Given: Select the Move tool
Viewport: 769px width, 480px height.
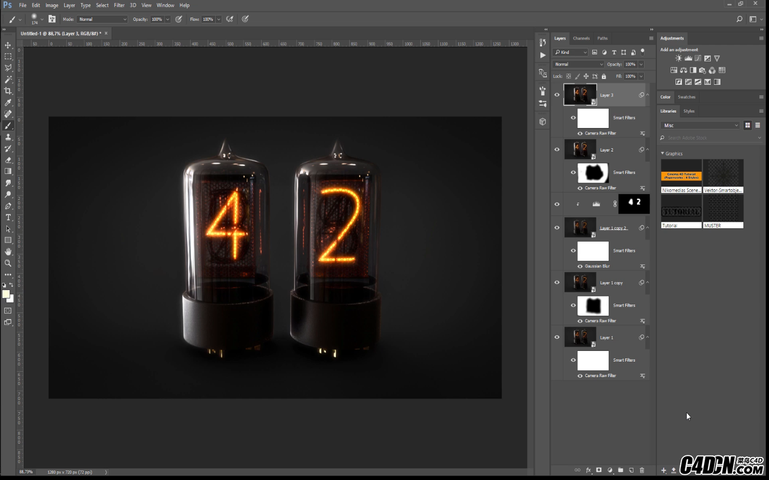Looking at the screenshot, I should [x=8, y=45].
